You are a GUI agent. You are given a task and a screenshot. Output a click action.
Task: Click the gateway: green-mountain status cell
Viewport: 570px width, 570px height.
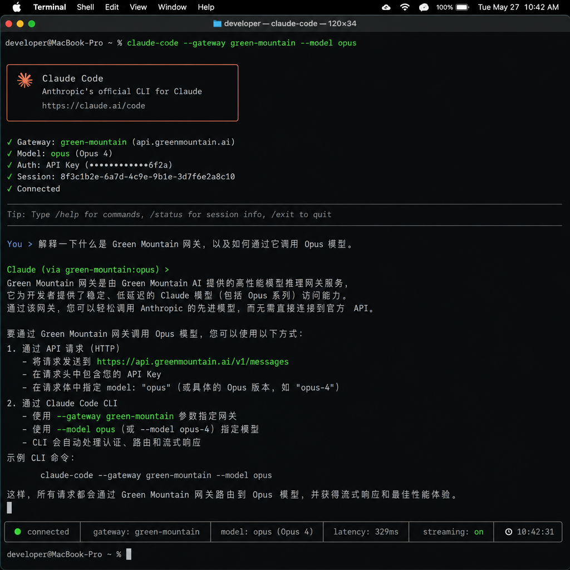(x=145, y=532)
